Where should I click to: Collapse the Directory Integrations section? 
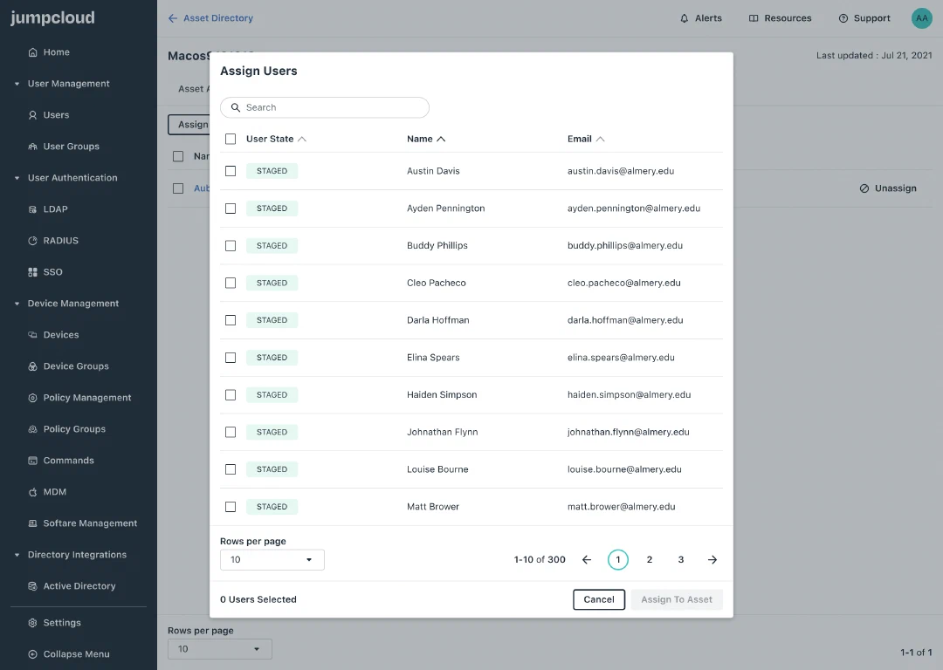17,555
